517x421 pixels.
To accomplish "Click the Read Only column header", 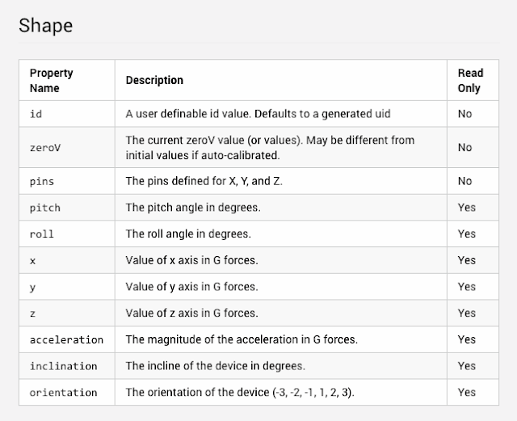I will 470,80.
